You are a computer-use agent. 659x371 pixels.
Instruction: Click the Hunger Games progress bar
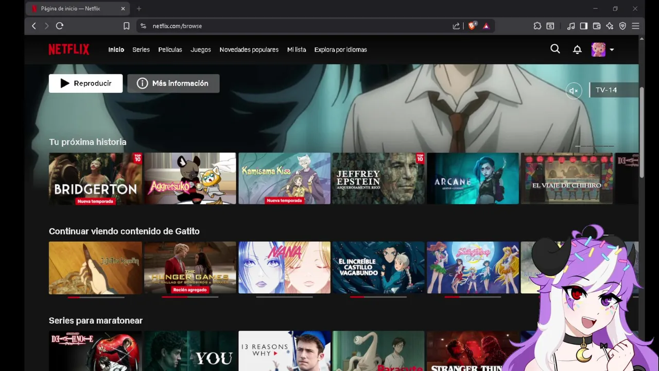190,297
